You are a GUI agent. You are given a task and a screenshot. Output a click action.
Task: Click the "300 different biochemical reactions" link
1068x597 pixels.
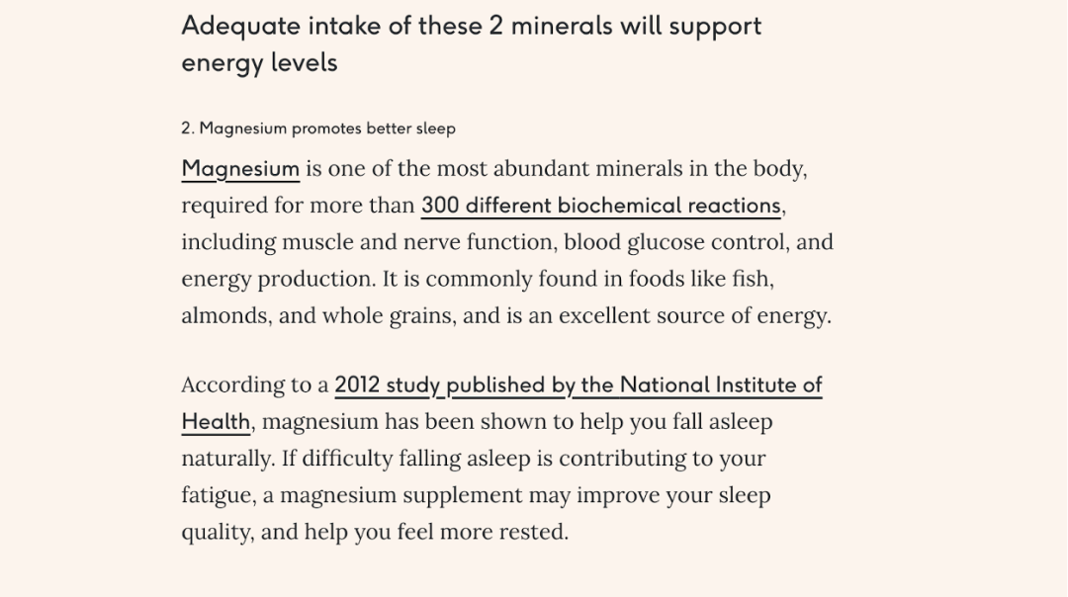[602, 206]
